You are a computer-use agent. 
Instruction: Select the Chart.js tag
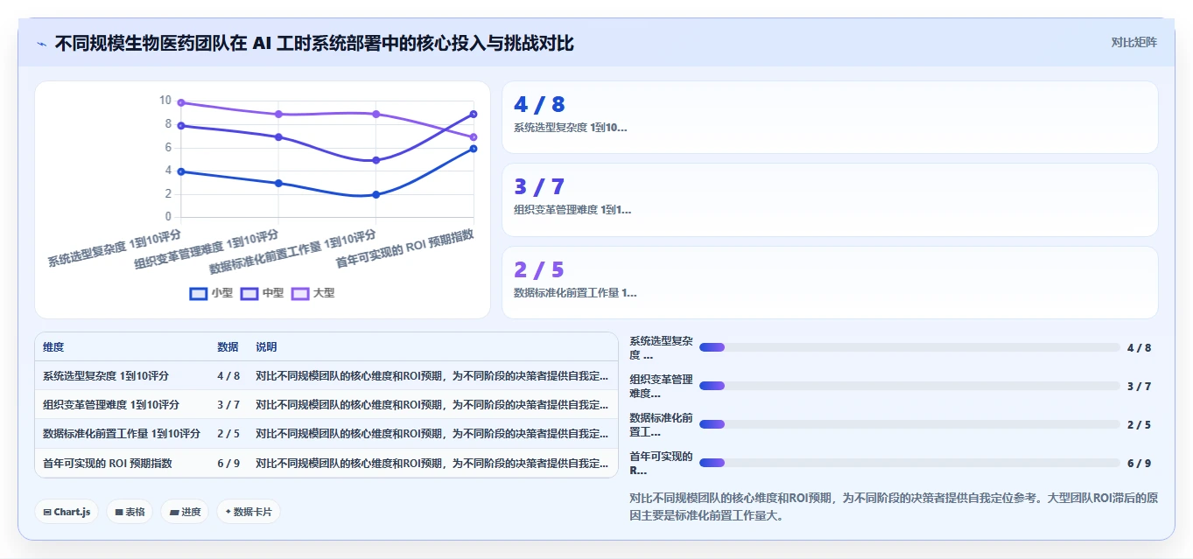coord(67,512)
